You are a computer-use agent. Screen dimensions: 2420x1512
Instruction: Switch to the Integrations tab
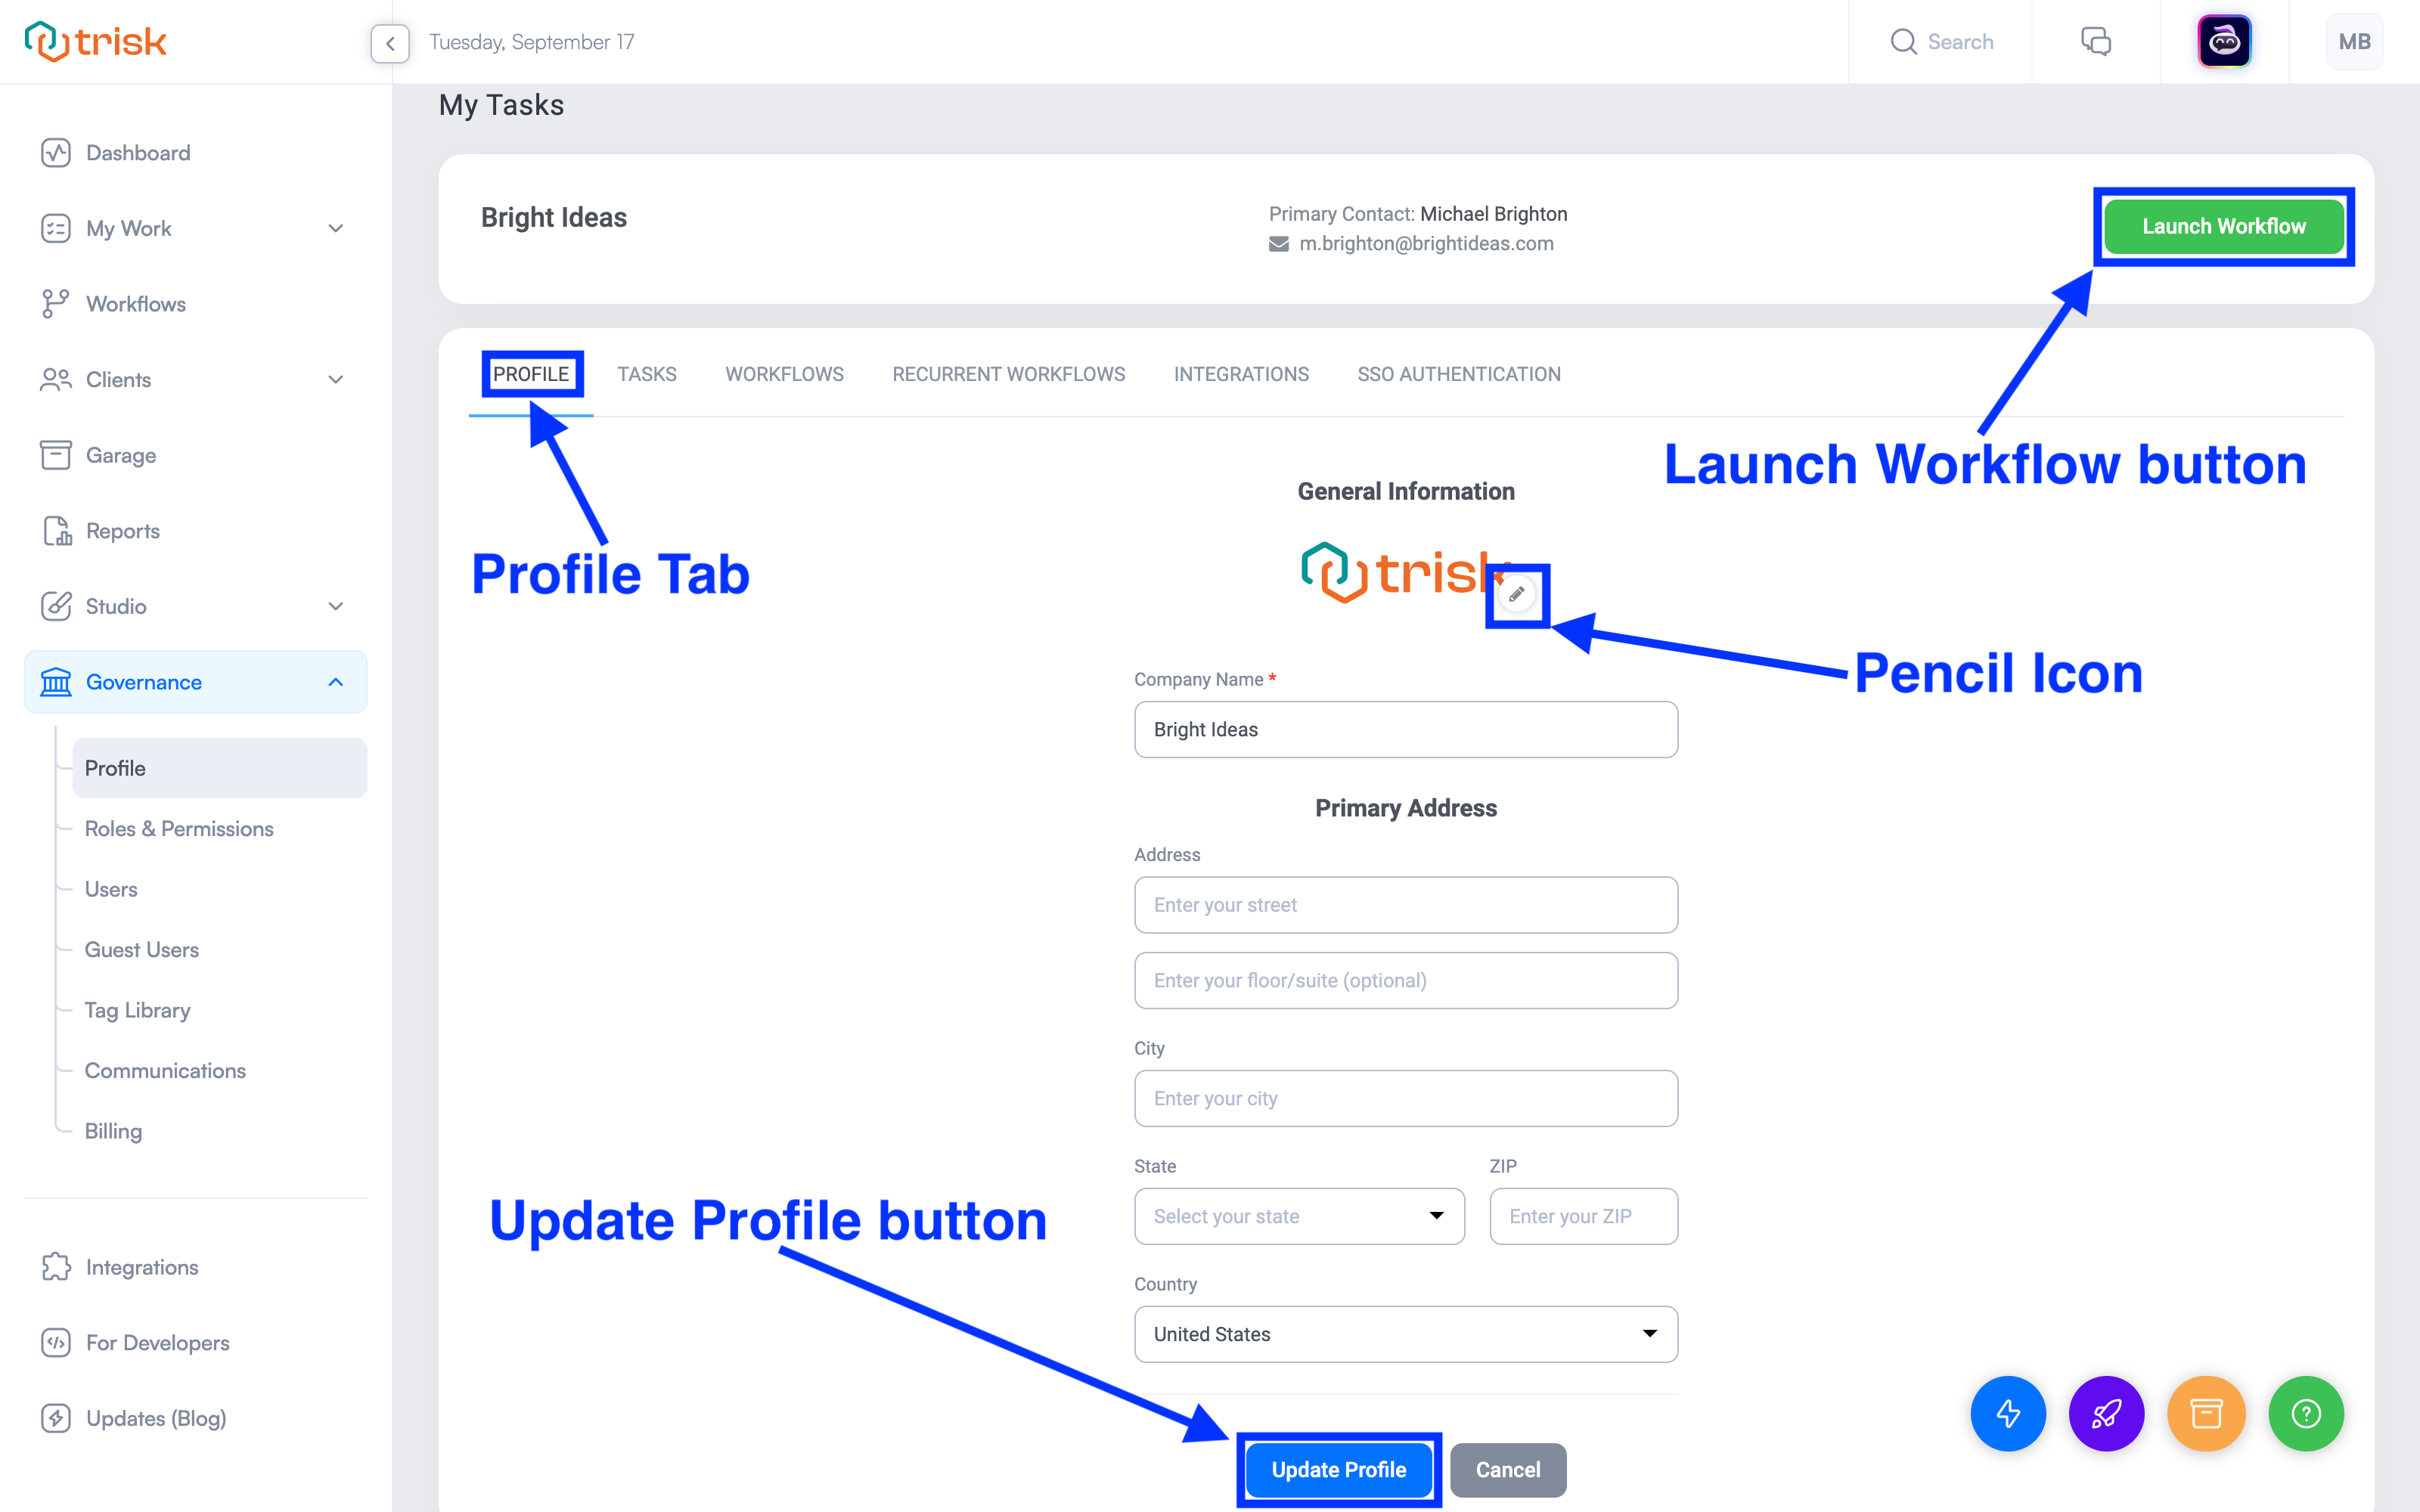[x=1240, y=373]
